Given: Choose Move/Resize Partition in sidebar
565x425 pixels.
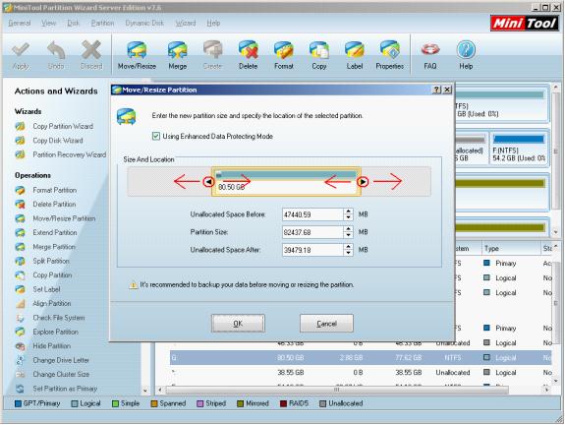Looking at the screenshot, I should pos(64,218).
